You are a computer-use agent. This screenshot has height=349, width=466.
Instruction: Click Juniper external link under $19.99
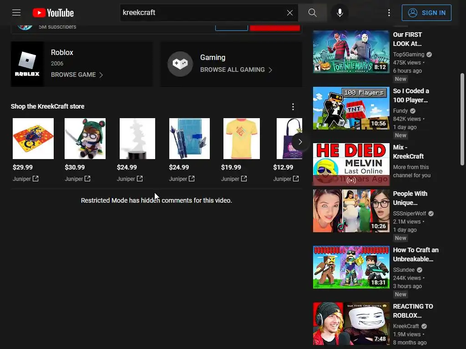(x=234, y=179)
